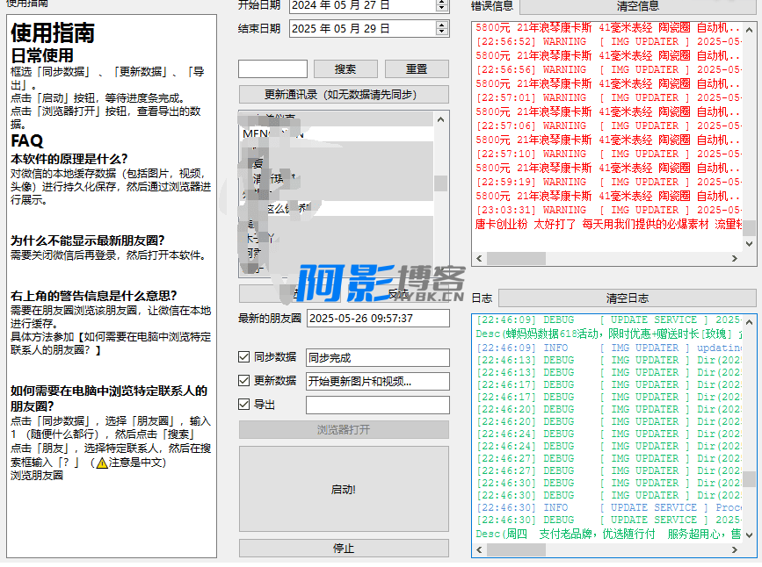This screenshot has width=762, height=567.
Task: Click the empty 导出 status field
Action: click(378, 405)
